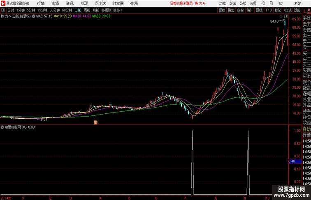Click the 标记 mark button

pos(278,10)
